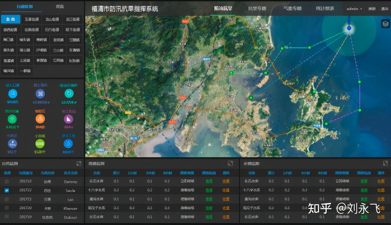Expand the rightmost water monitoring panel
Viewport: 391px width, 225px height.
(x=386, y=163)
